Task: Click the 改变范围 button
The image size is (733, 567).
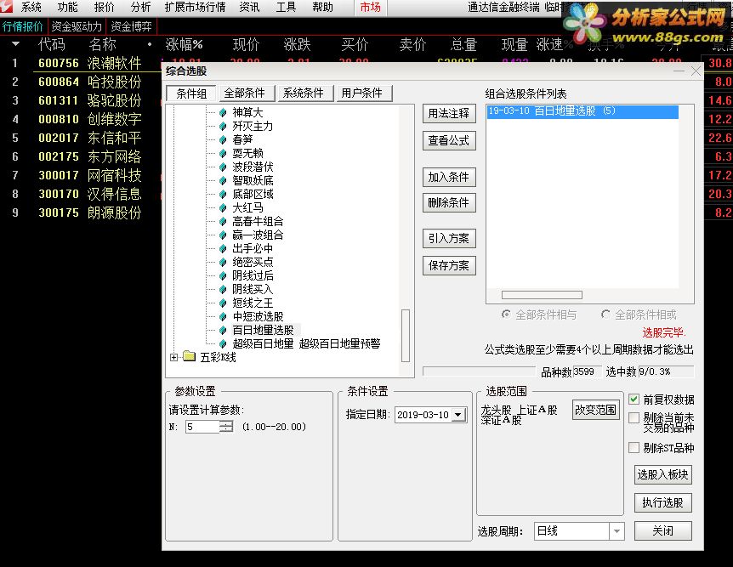Action: coord(595,410)
